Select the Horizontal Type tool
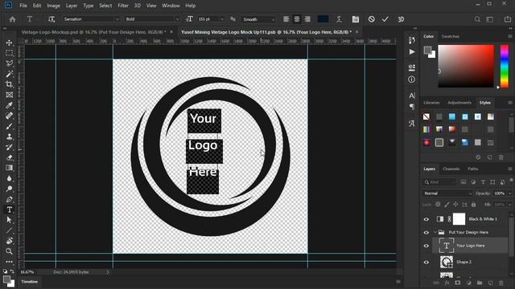This screenshot has height=289, width=515. pyautogui.click(x=9, y=210)
